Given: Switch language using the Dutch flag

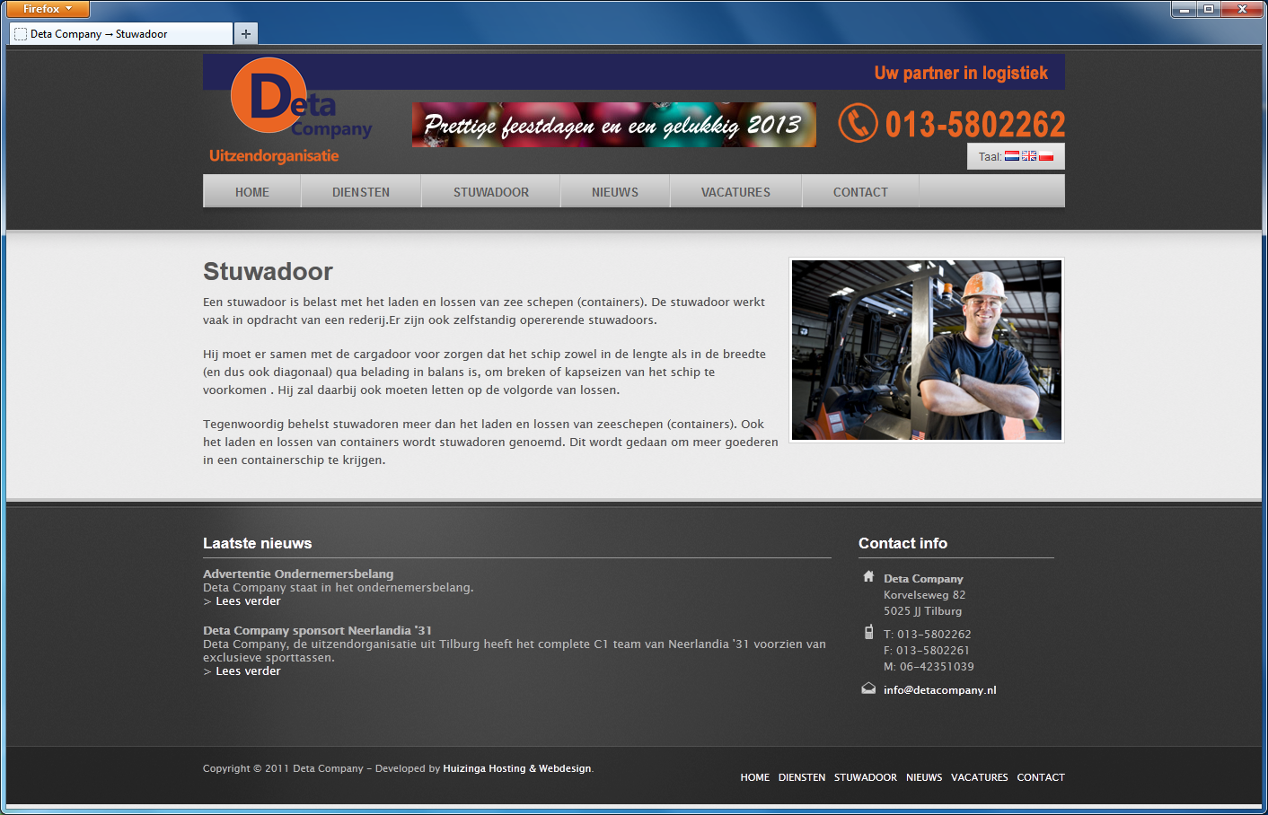Looking at the screenshot, I should point(1012,156).
